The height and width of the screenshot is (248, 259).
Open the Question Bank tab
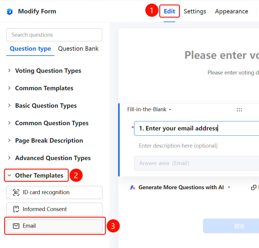[78, 49]
